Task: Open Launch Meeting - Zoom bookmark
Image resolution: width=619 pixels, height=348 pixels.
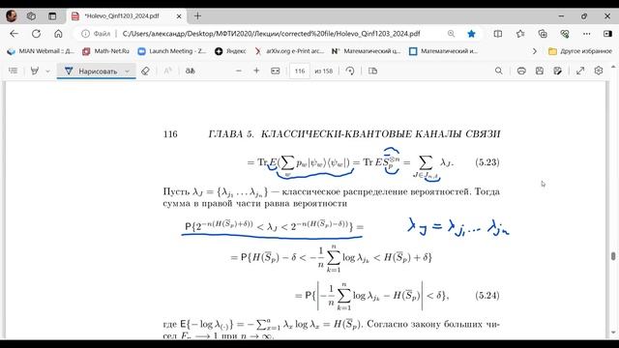Action: click(x=172, y=51)
